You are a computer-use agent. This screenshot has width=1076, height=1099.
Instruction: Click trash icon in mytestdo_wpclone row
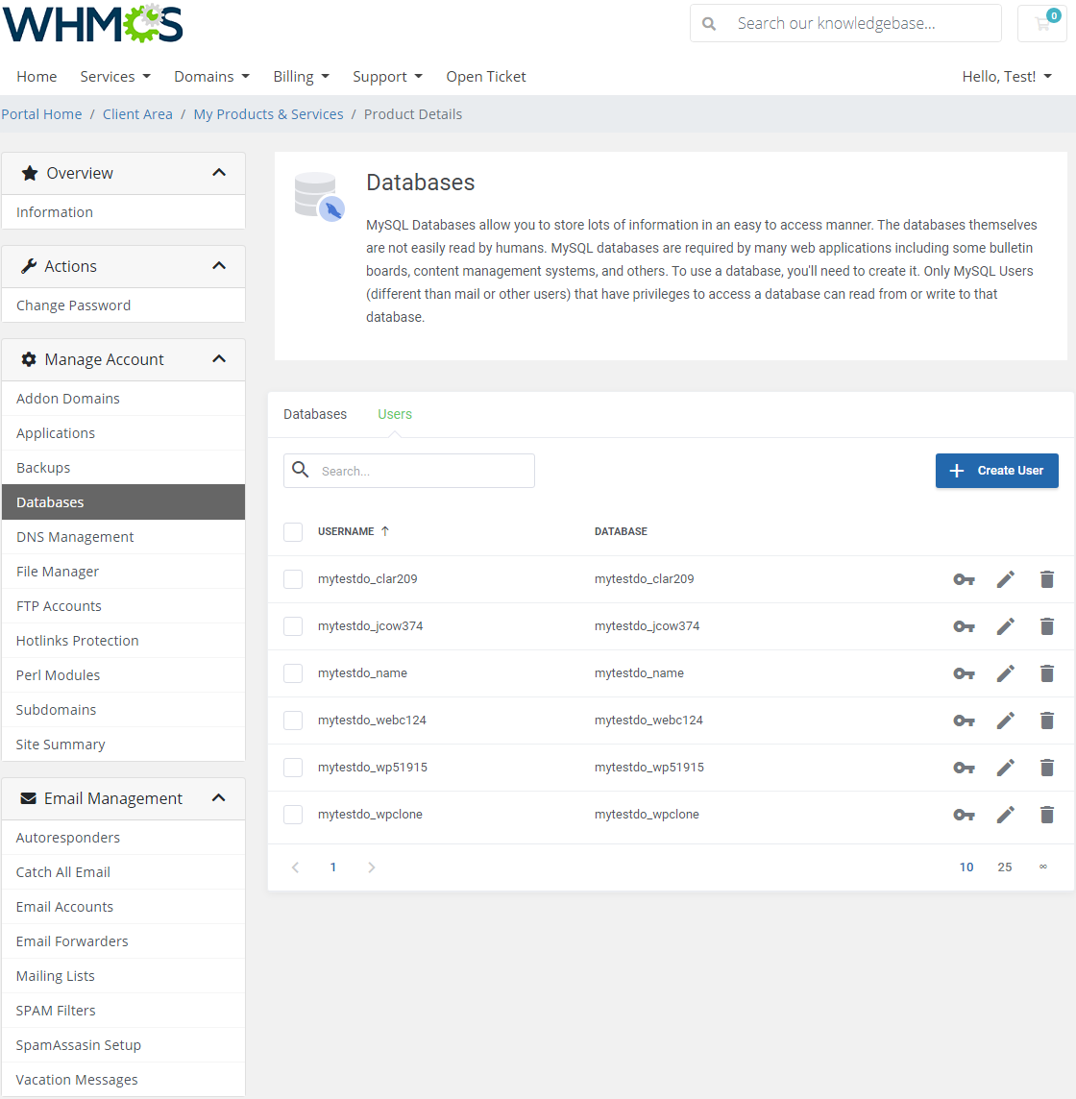pyautogui.click(x=1046, y=815)
